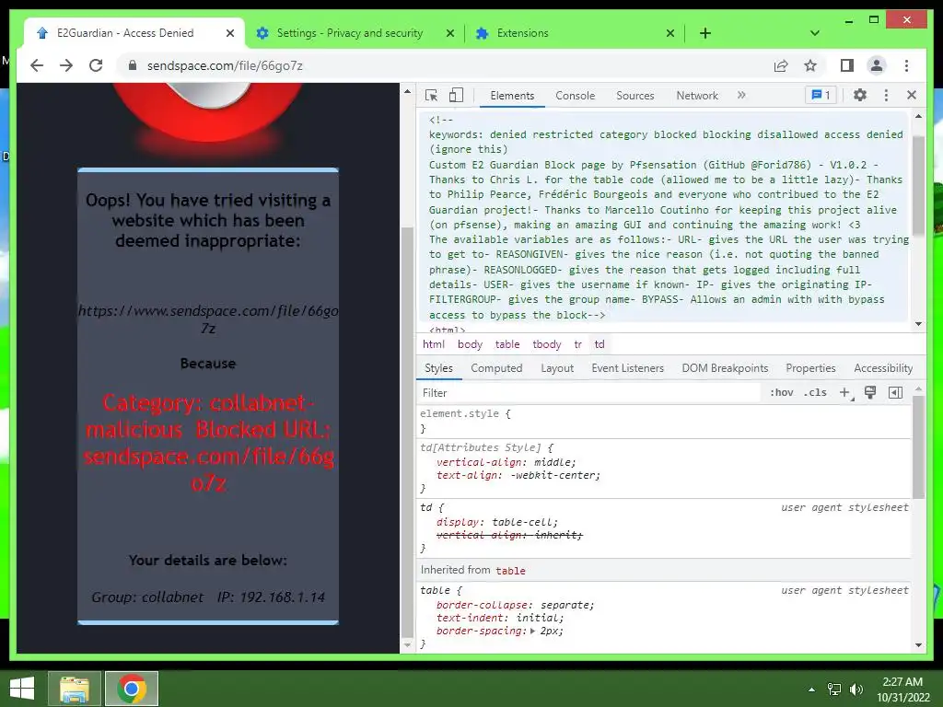This screenshot has height=707, width=943.
Task: Click Chrome icon in taskbar
Action: (132, 689)
